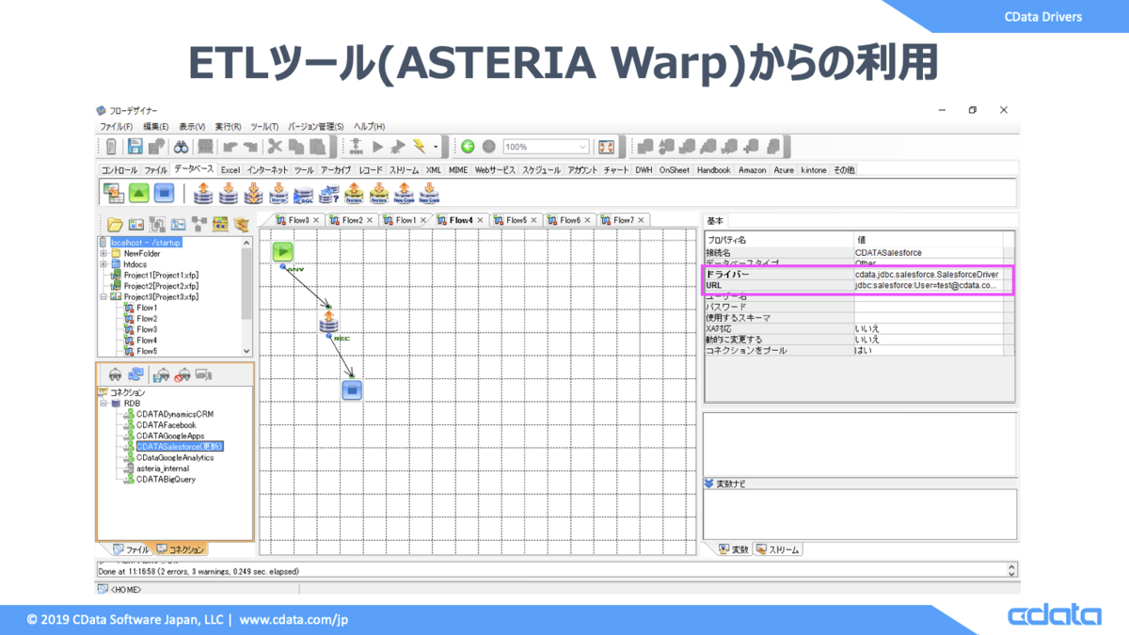Click the Undo arrow icon in toolbar
Screen dimensions: 1129x635
230,147
